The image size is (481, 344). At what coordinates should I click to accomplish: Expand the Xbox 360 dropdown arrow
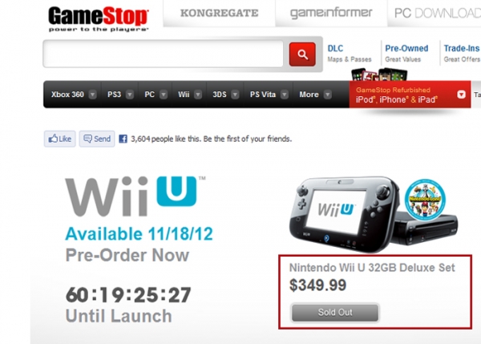92,95
